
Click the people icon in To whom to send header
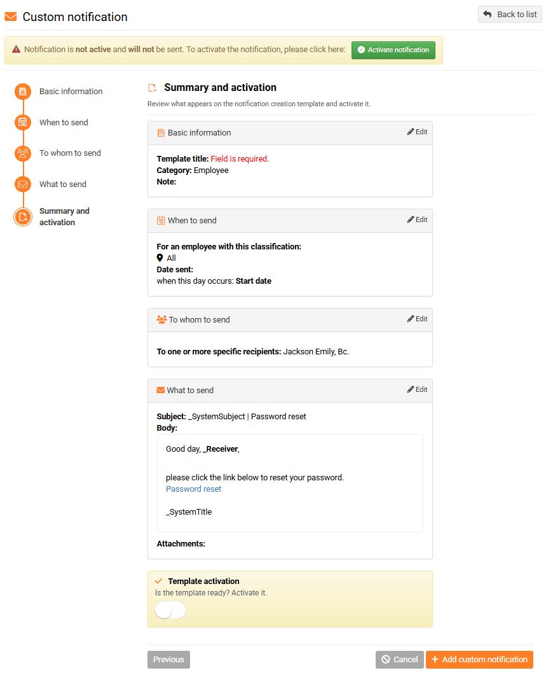pyautogui.click(x=161, y=320)
